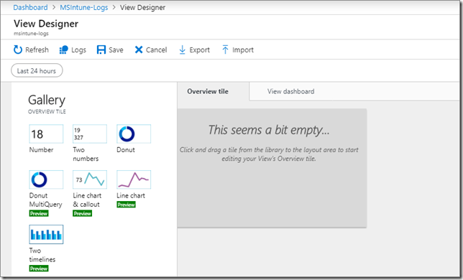Screen dimensions: 463x280
Task: Click Preview badge under Two timelines
Action: [x=39, y=269]
